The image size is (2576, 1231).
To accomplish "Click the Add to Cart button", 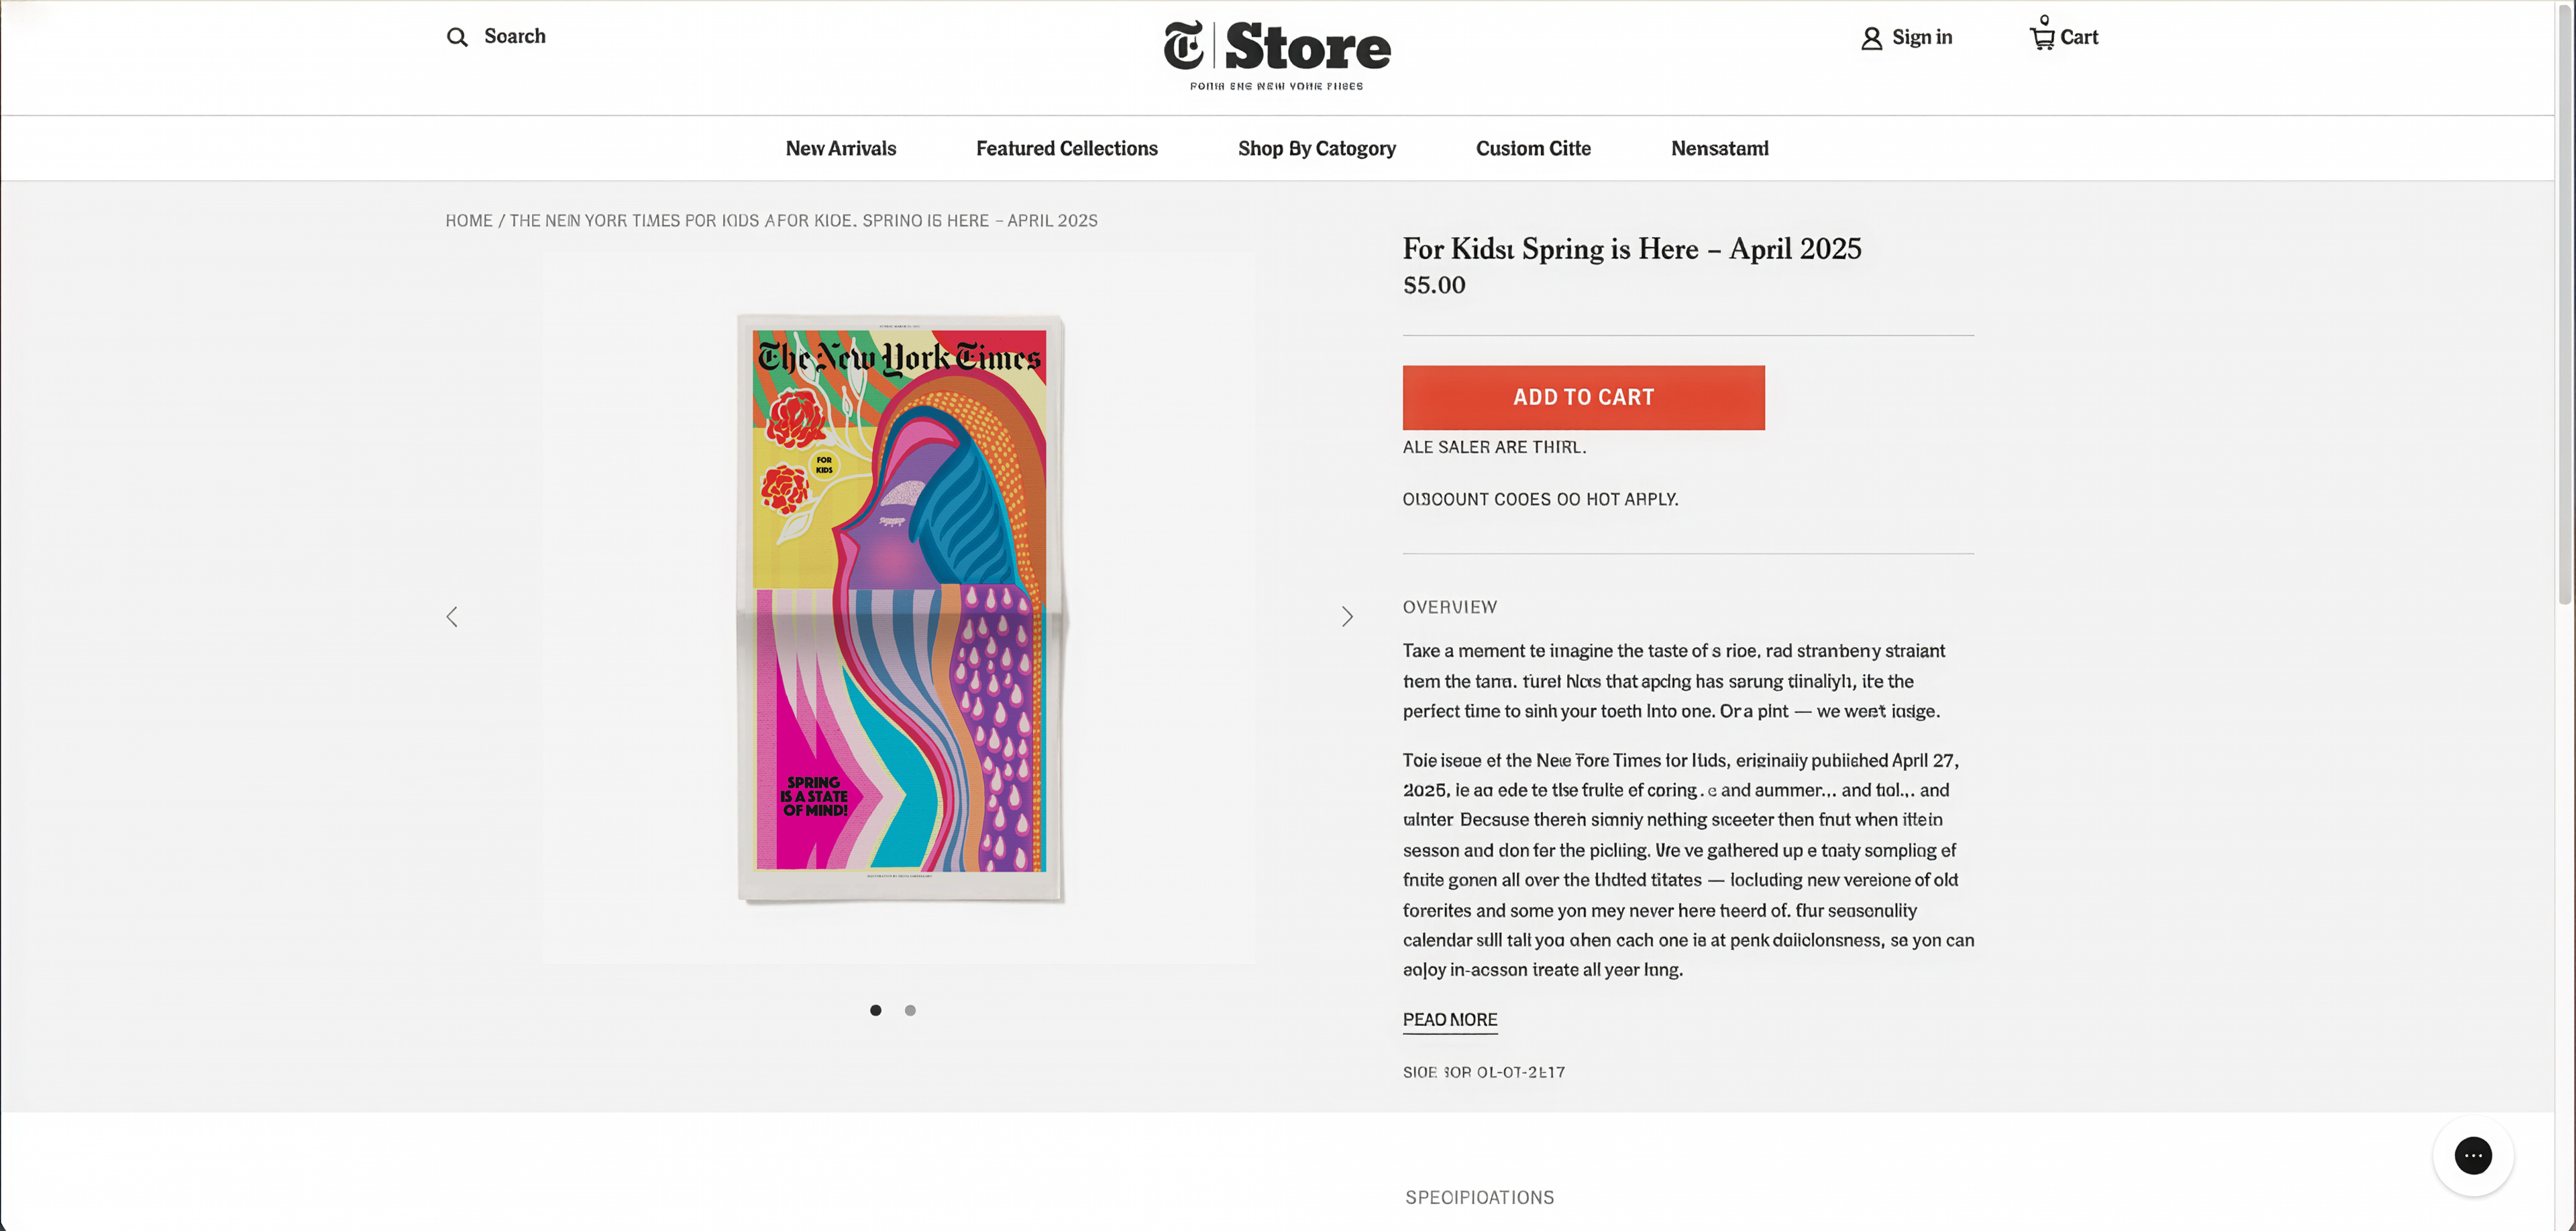I will point(1583,398).
